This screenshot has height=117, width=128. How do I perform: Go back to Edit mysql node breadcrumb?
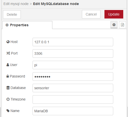click(x=16, y=4)
